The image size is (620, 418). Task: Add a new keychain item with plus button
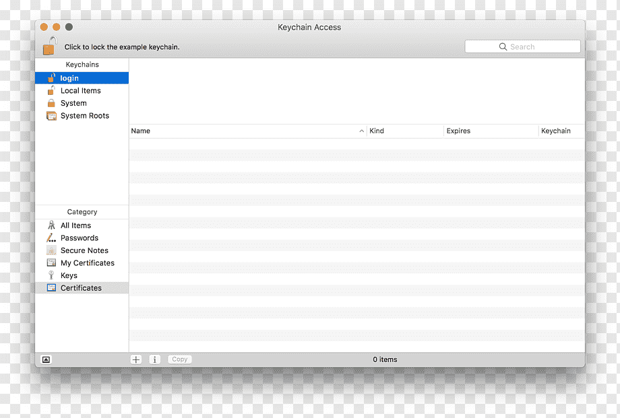click(136, 359)
